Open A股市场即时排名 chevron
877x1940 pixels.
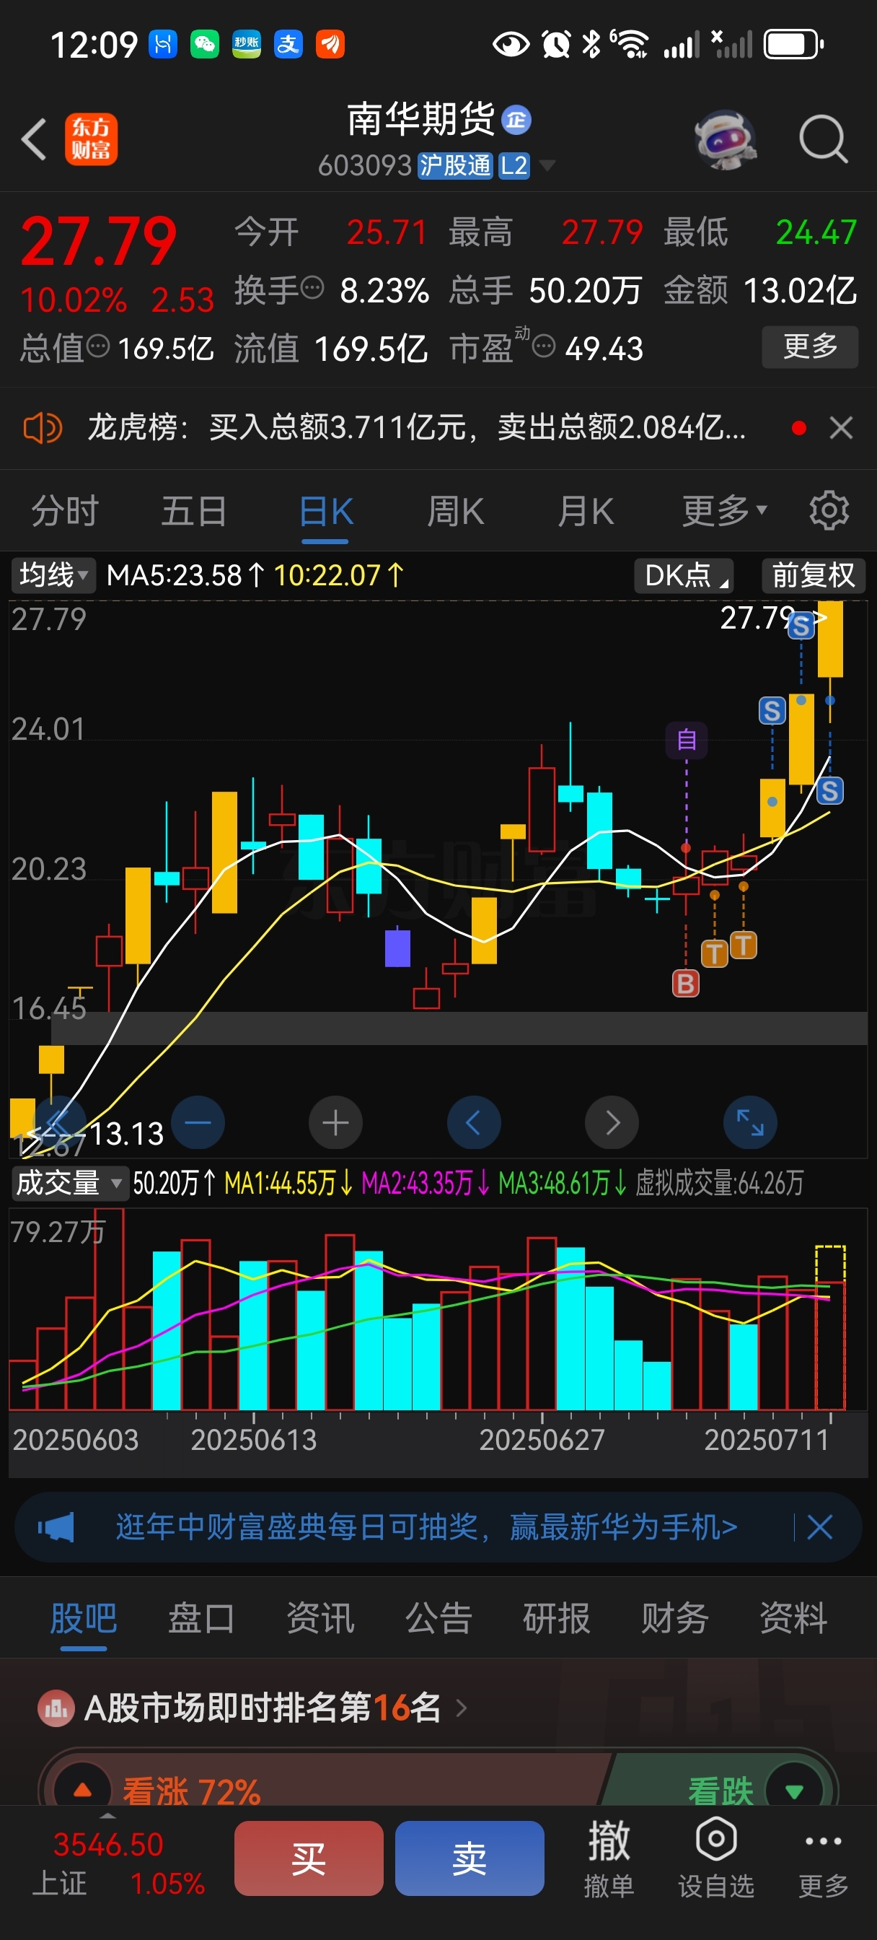tap(462, 1708)
